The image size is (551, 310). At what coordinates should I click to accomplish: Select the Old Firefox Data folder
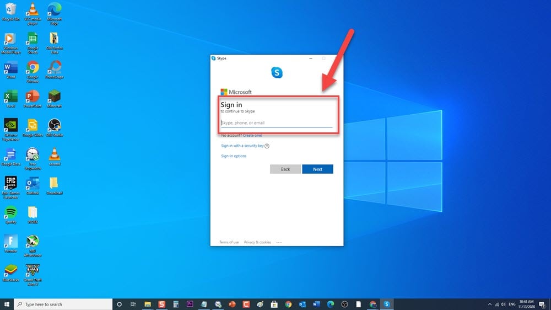point(55,43)
